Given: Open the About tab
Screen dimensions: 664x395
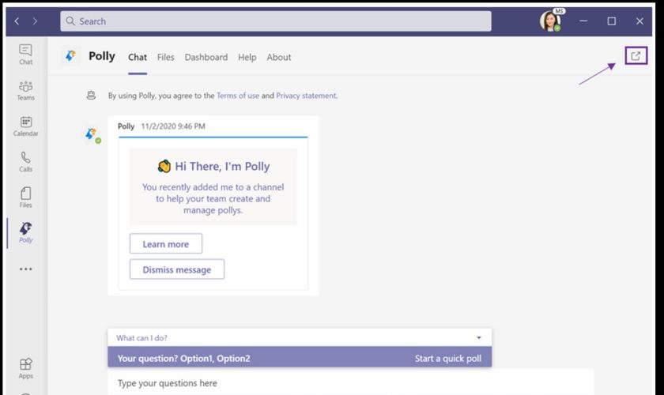Looking at the screenshot, I should [x=278, y=58].
